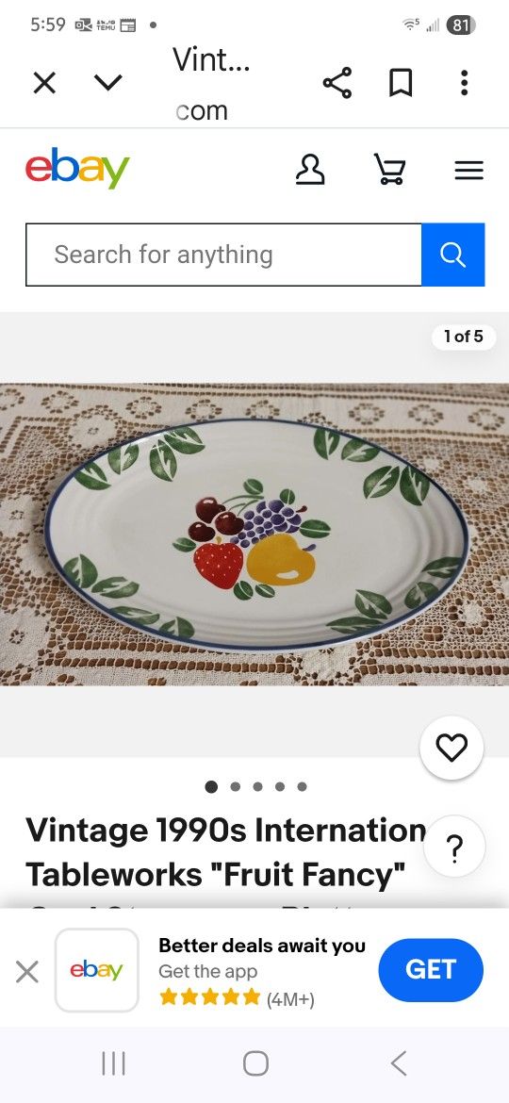
Task: Jump to the fifth image dot
Action: click(x=302, y=786)
